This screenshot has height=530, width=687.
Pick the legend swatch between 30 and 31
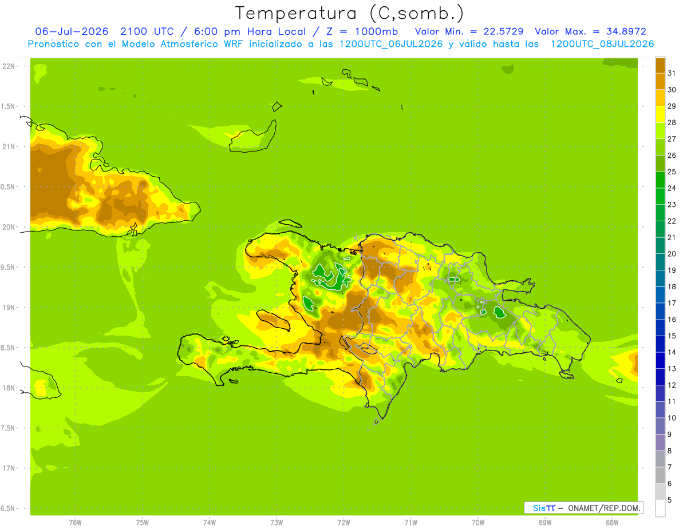[660, 81]
